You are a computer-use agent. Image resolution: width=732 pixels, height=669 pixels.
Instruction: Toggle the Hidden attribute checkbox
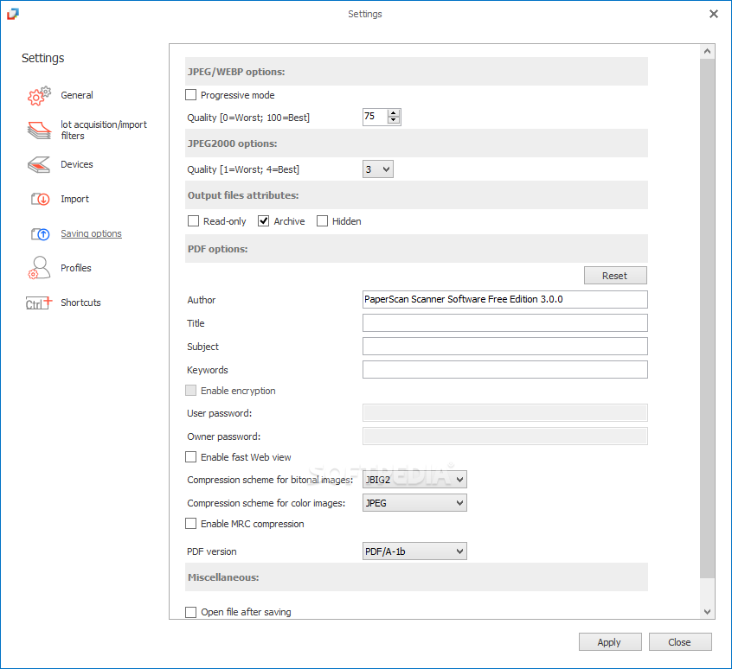pos(322,221)
